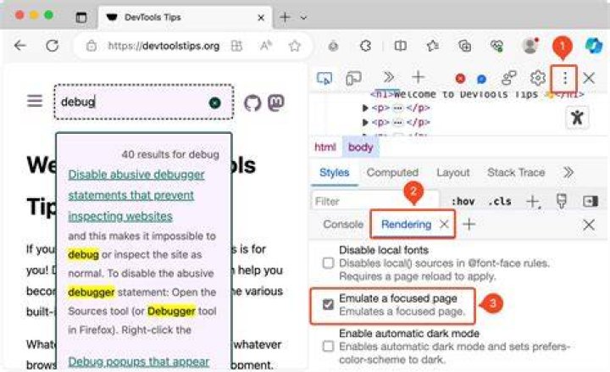Toggle the .cls class editor
610x372 pixels.
tap(500, 201)
